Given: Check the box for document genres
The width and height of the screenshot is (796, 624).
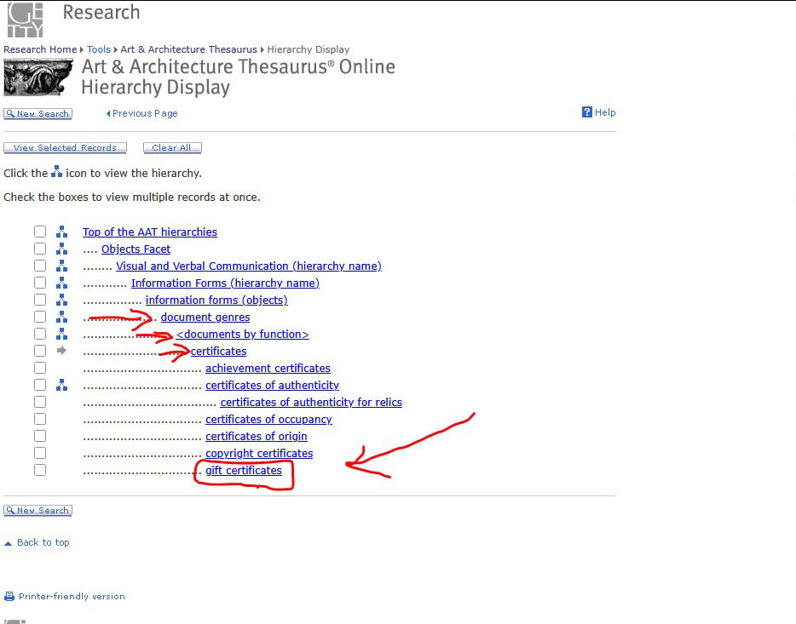Looking at the screenshot, I should point(40,317).
